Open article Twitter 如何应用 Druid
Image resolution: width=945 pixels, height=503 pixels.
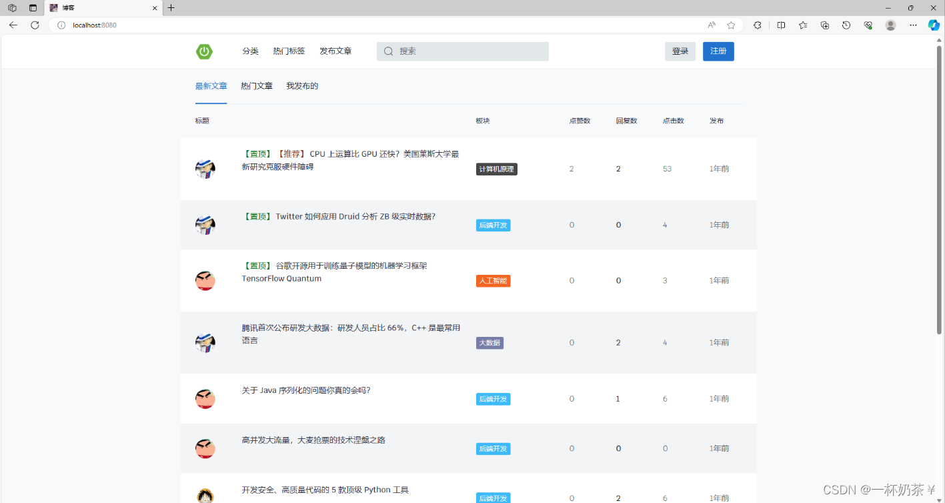coord(339,216)
